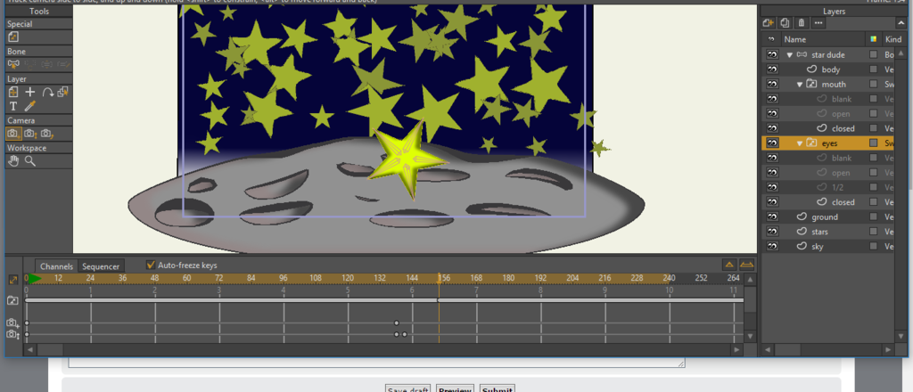Toggle visibility of the eyes layer
Screen dimensions: 913x392
point(772,143)
